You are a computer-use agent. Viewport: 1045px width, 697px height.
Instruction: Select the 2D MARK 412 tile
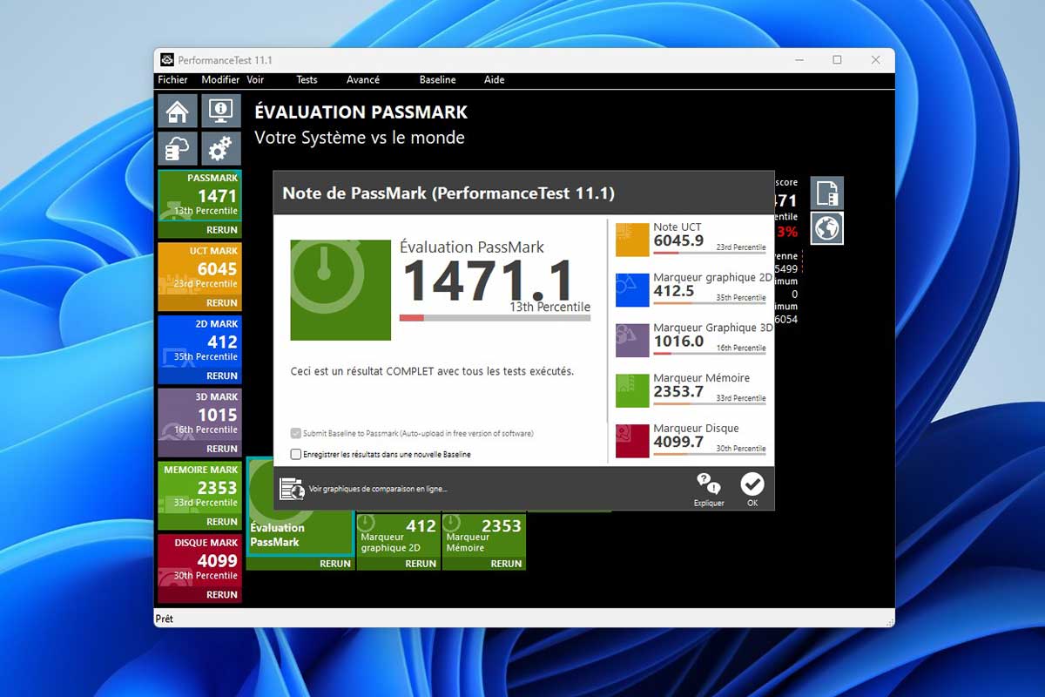coord(199,342)
